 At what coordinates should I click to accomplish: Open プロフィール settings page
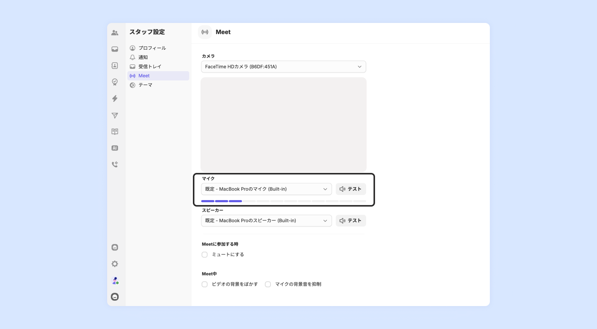point(158,48)
